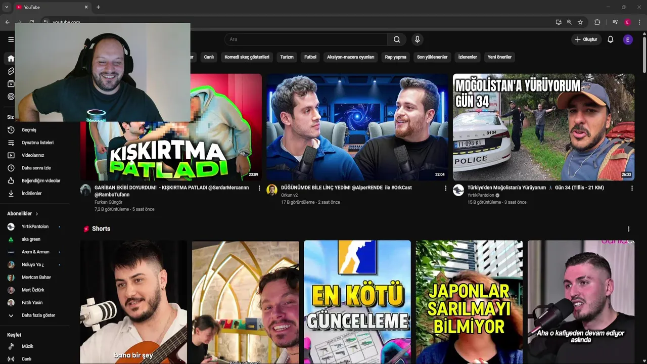Play the EN KÖTÜ GÜNCELLEME short
This screenshot has height=364, width=647.
(357, 302)
